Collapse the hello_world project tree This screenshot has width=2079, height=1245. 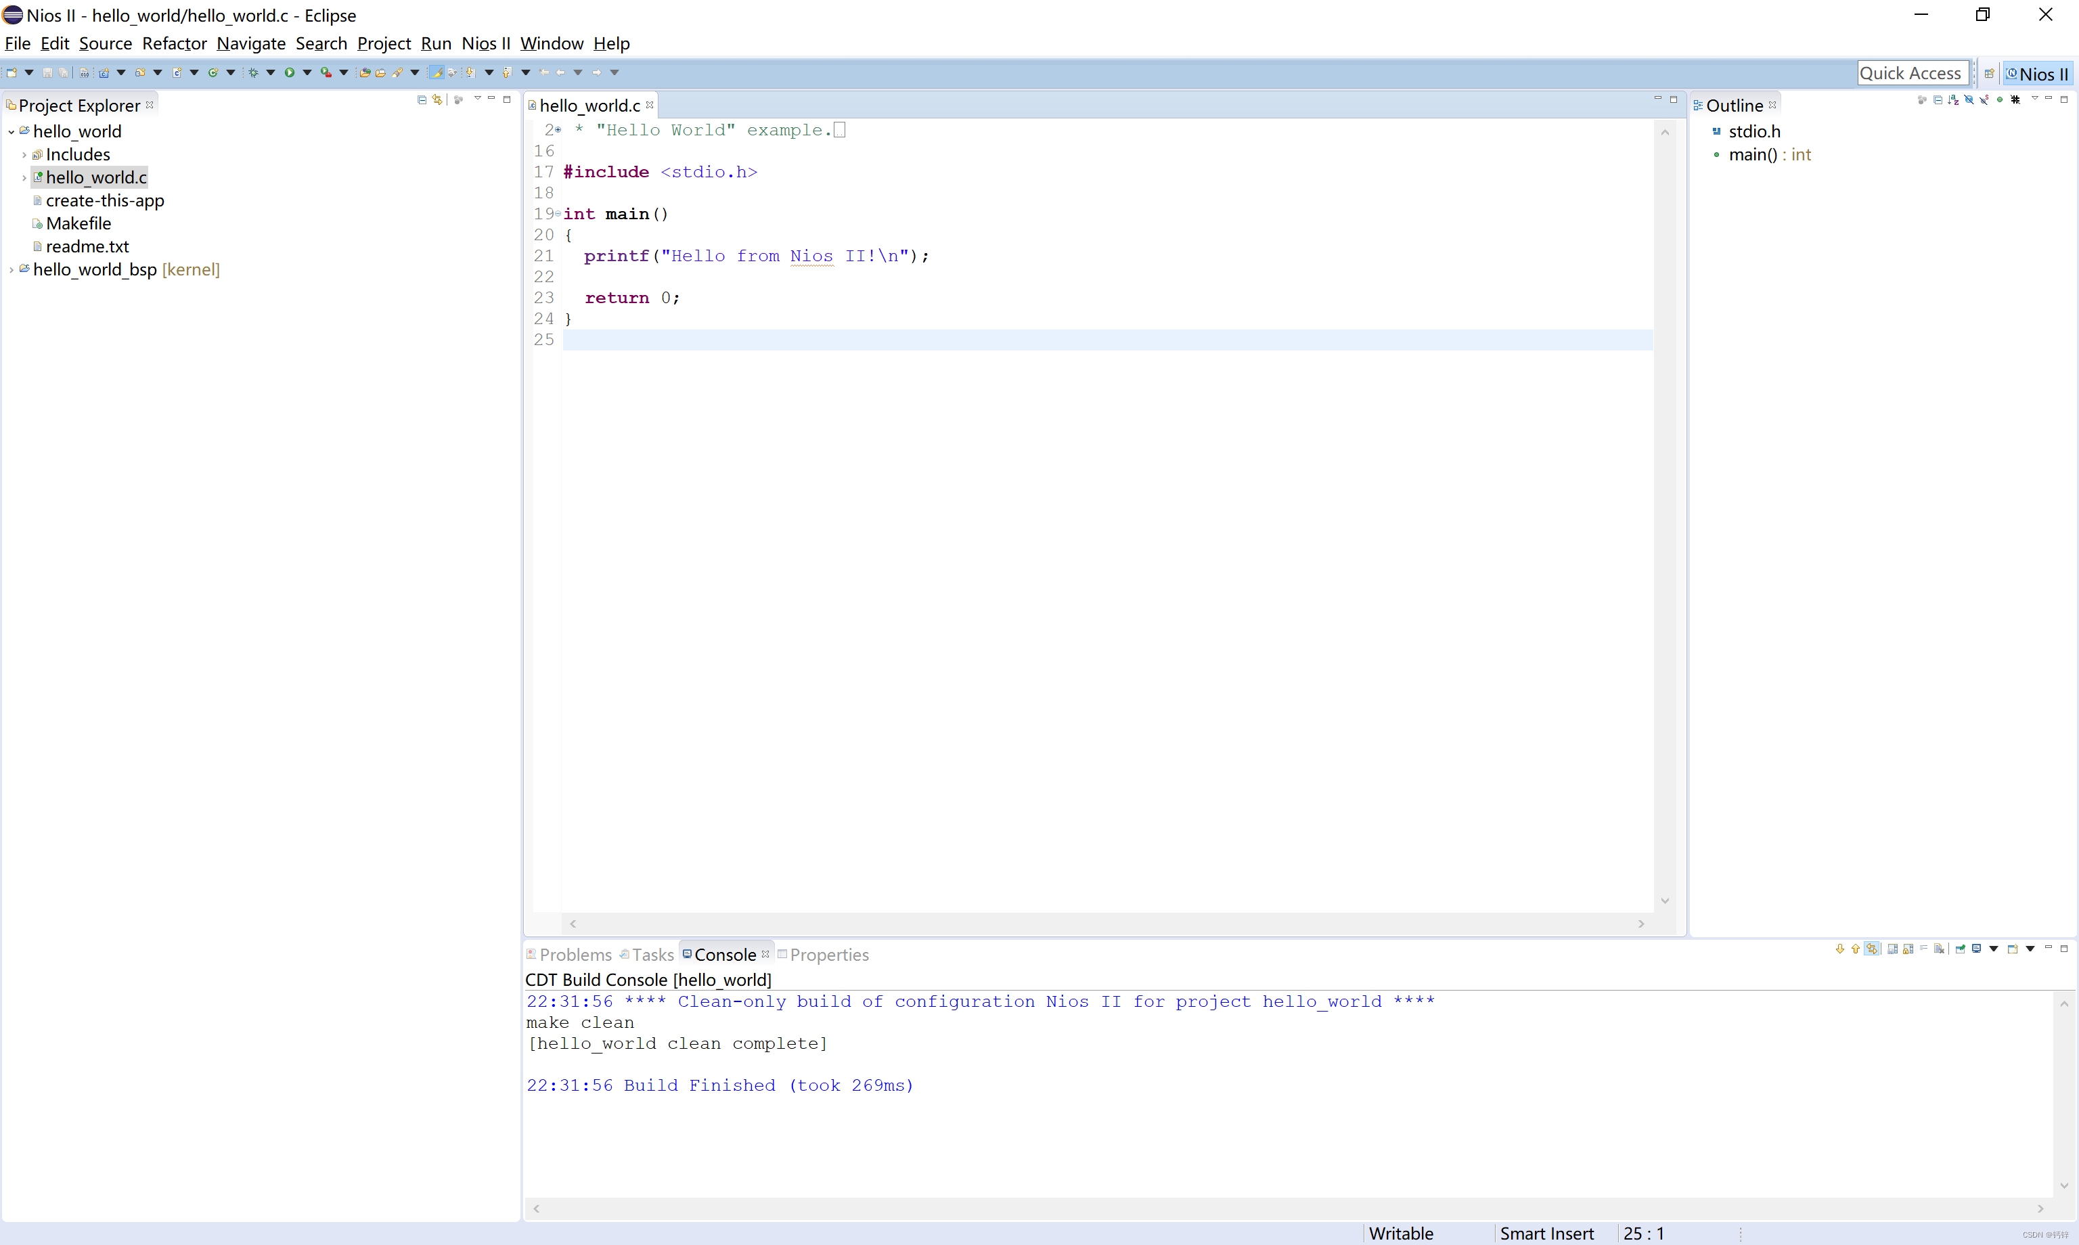point(11,132)
